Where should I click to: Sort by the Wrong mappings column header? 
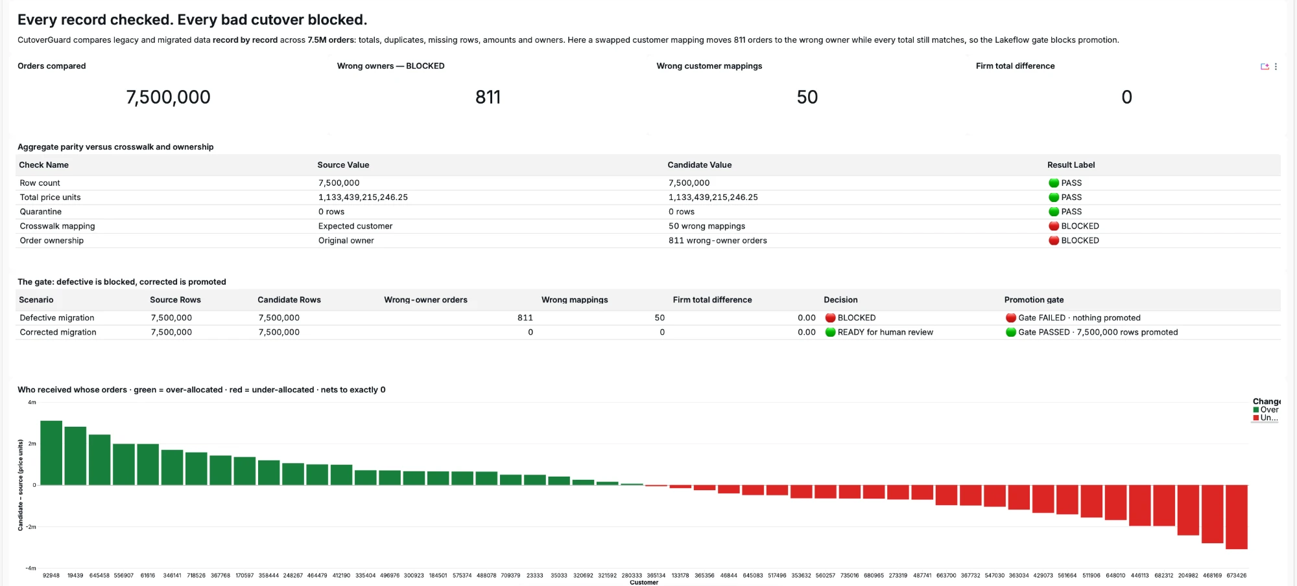pyautogui.click(x=575, y=300)
